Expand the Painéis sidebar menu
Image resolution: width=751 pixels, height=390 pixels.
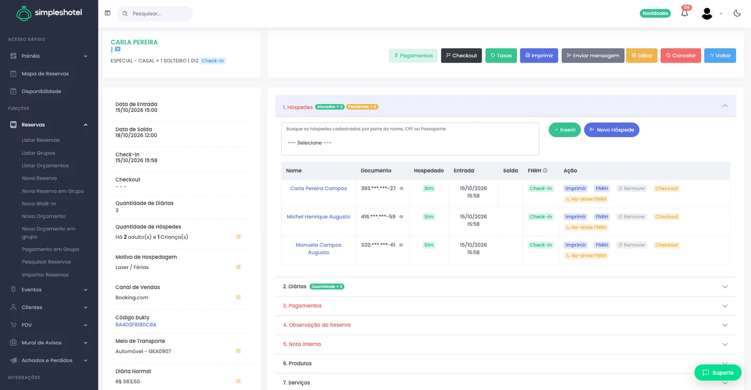coord(49,56)
